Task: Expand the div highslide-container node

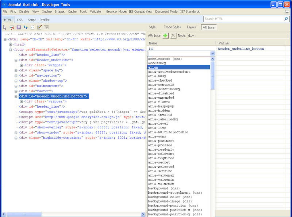Action: (x=16, y=138)
